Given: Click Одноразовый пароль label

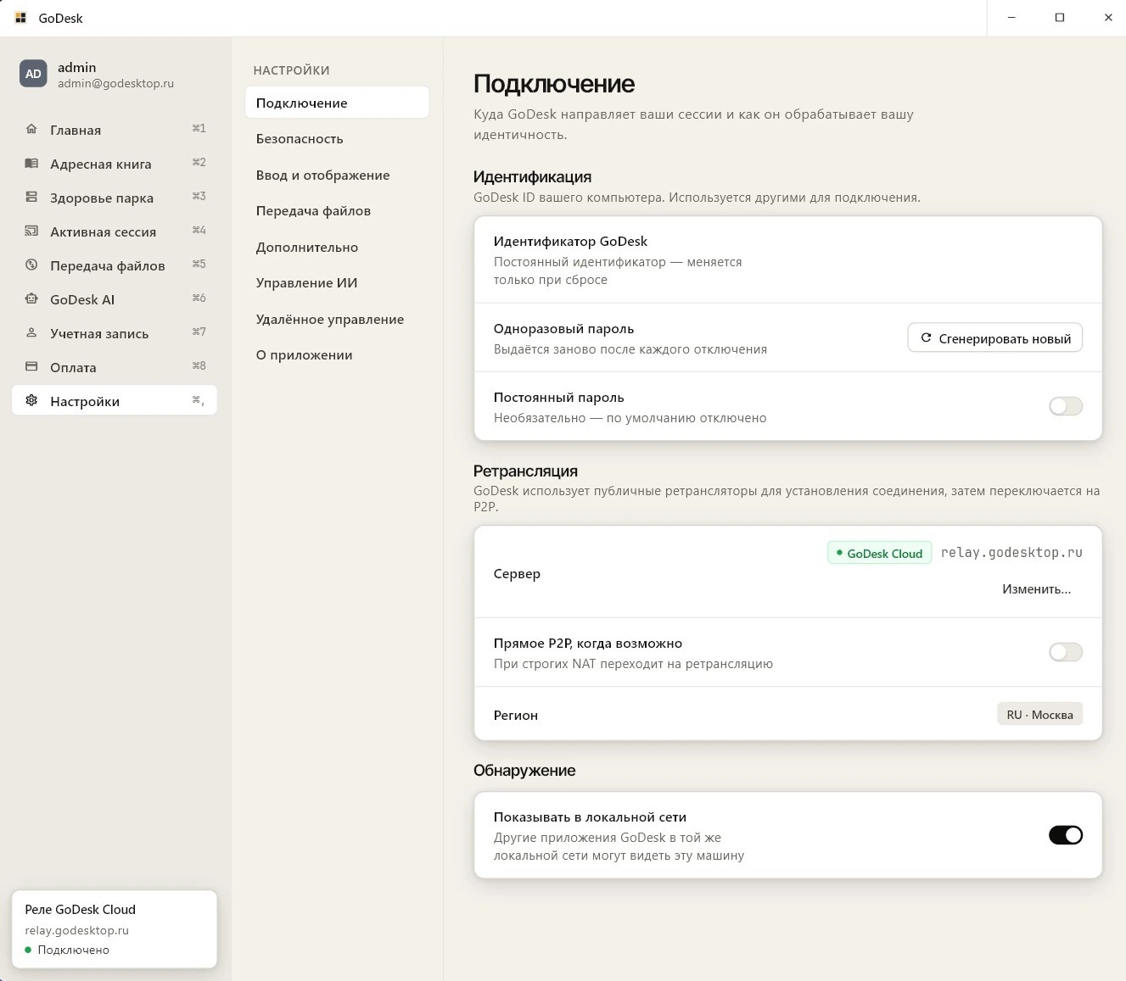Looking at the screenshot, I should click(x=563, y=328).
